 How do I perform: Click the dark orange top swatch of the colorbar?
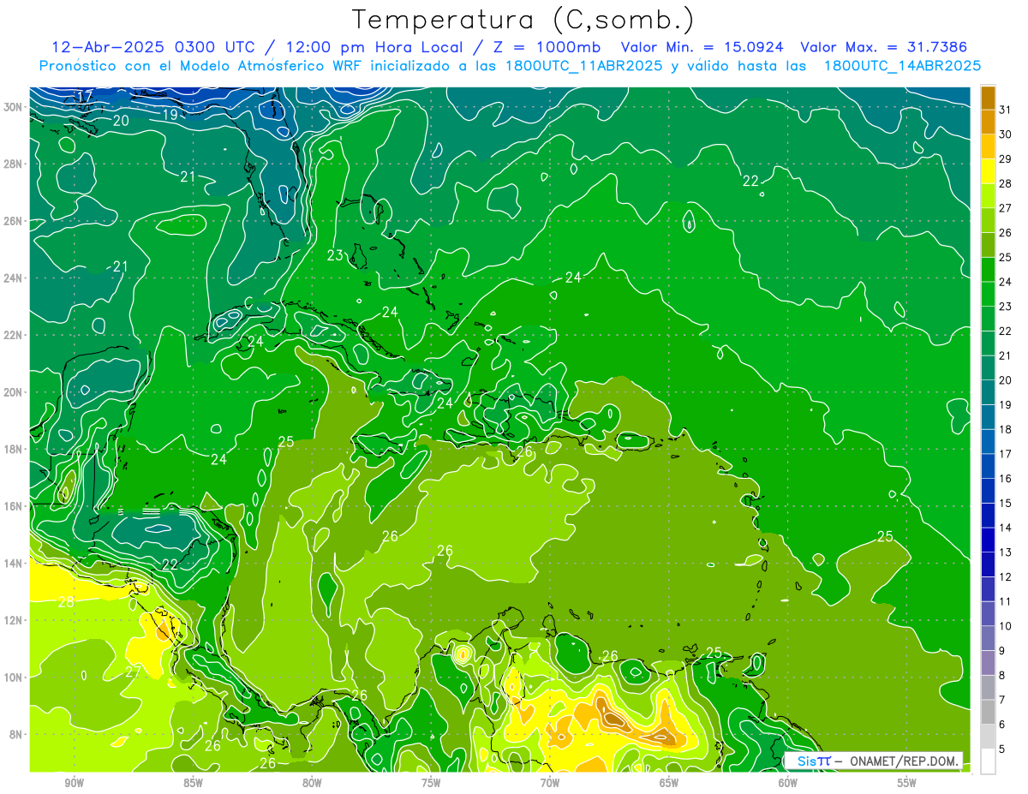(988, 97)
